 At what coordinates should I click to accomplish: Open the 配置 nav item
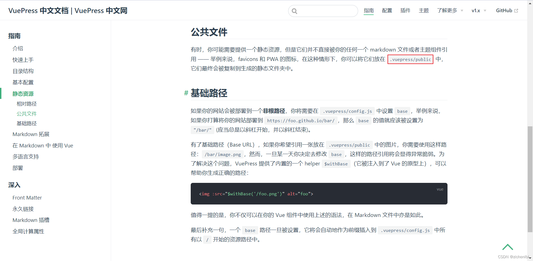coord(387,11)
